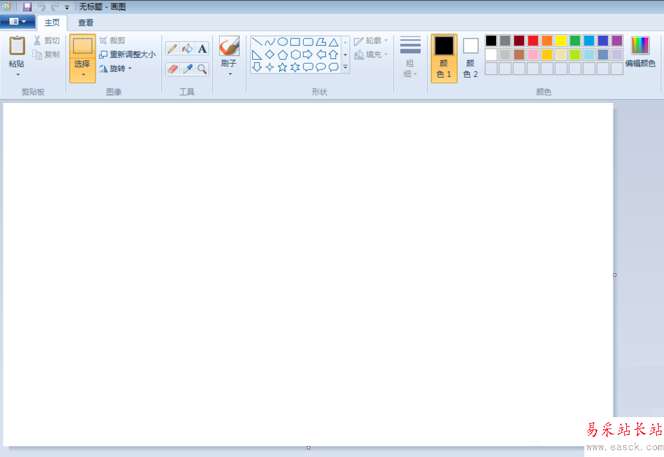Expand the shapes gallery more arrow
Viewport: 664px width, 457px height.
[345, 67]
